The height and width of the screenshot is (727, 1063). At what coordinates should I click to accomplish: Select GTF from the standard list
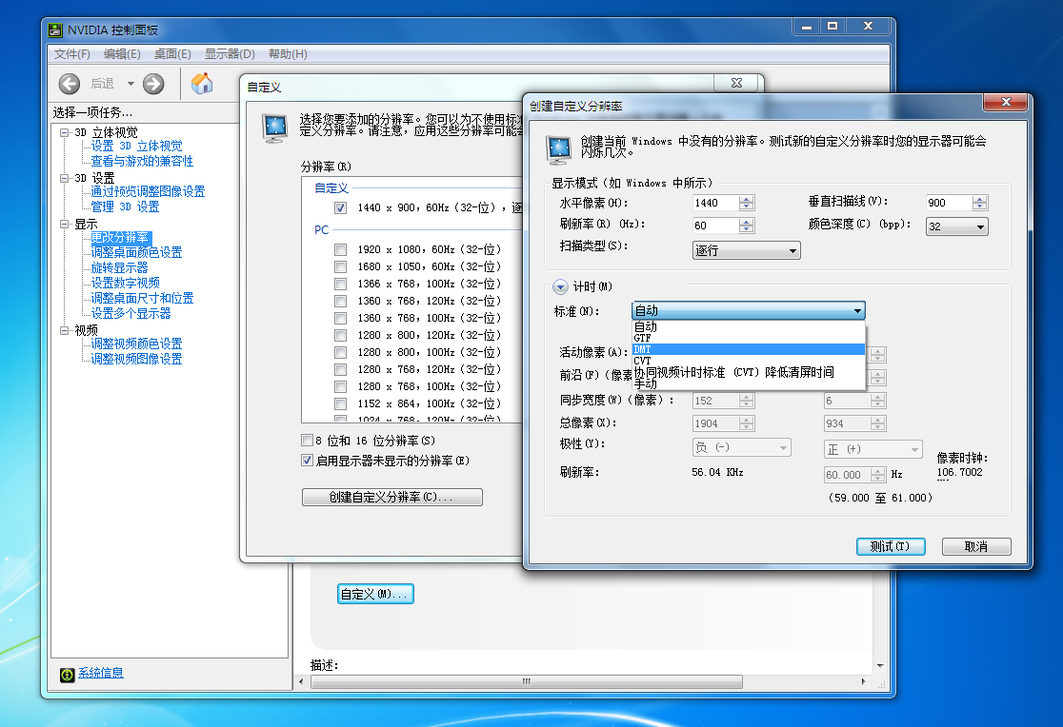749,338
